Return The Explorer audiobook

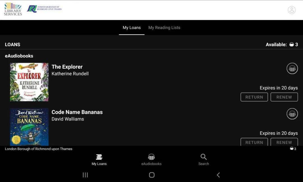point(254,97)
